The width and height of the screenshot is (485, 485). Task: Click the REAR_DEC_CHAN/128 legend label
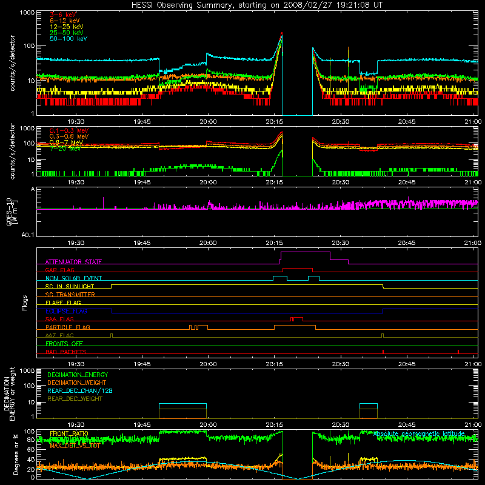(80, 390)
